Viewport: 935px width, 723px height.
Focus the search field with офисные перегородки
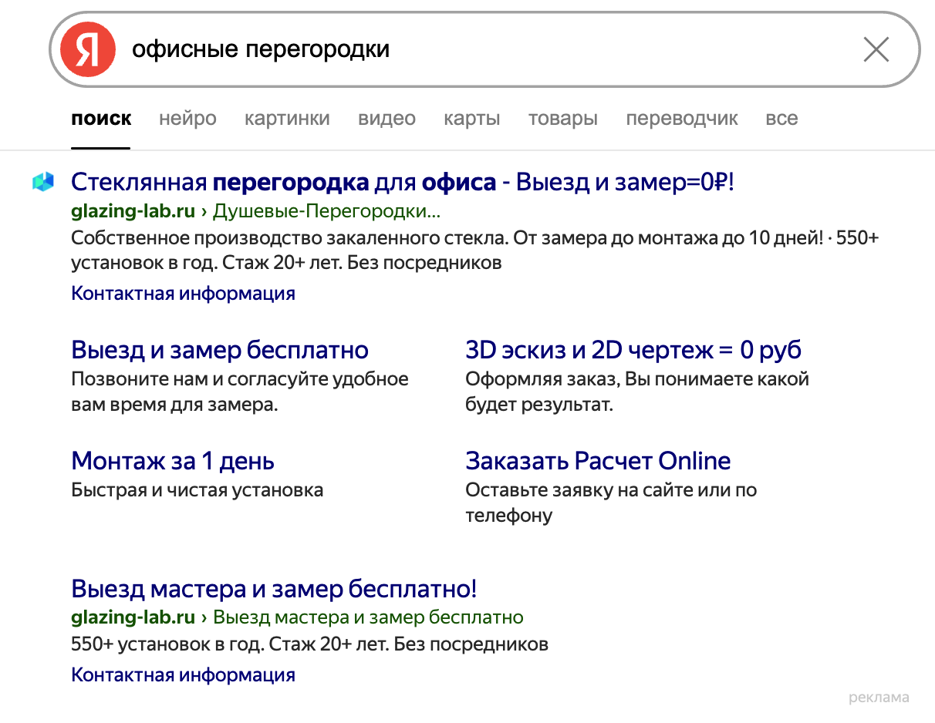486,50
